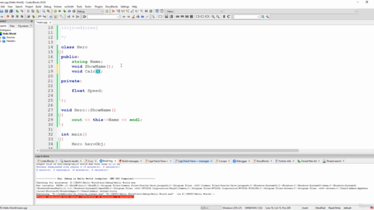Click the Save all files toolbar icon

point(11,11)
